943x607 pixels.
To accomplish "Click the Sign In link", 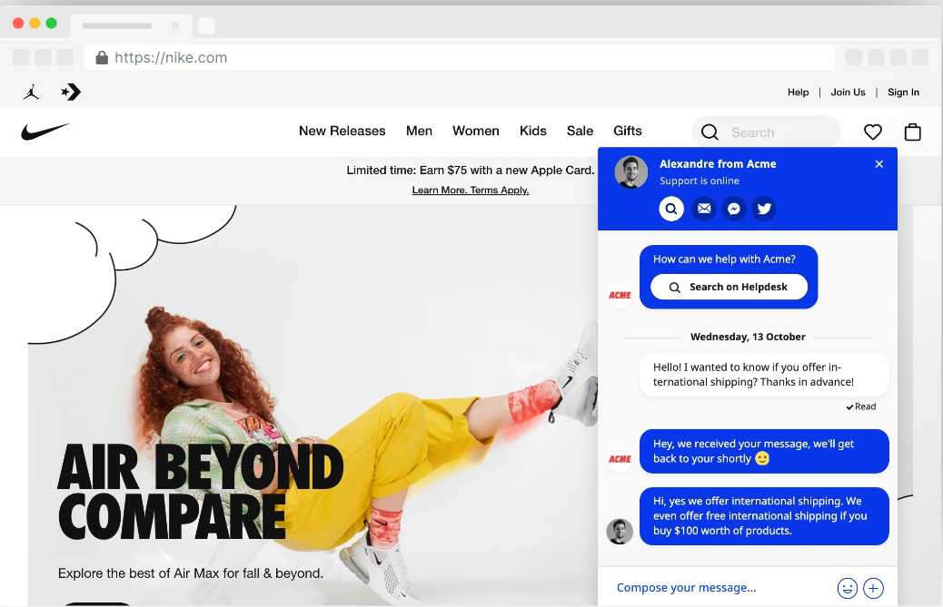I will pyautogui.click(x=903, y=93).
